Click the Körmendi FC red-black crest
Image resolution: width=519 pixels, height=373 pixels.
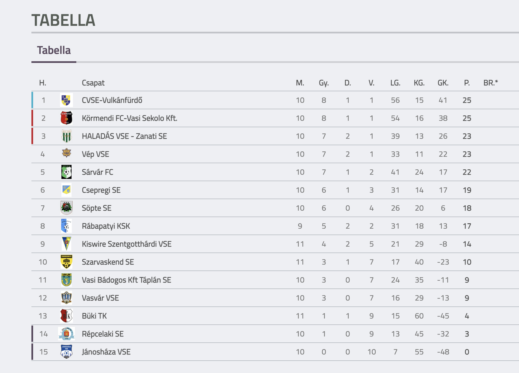[66, 118]
